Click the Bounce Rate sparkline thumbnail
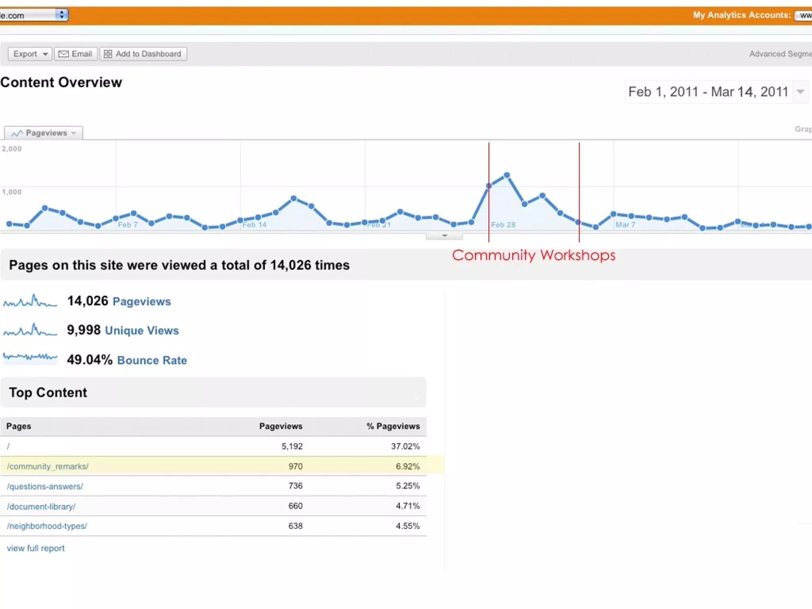This screenshot has height=609, width=812. [x=30, y=357]
